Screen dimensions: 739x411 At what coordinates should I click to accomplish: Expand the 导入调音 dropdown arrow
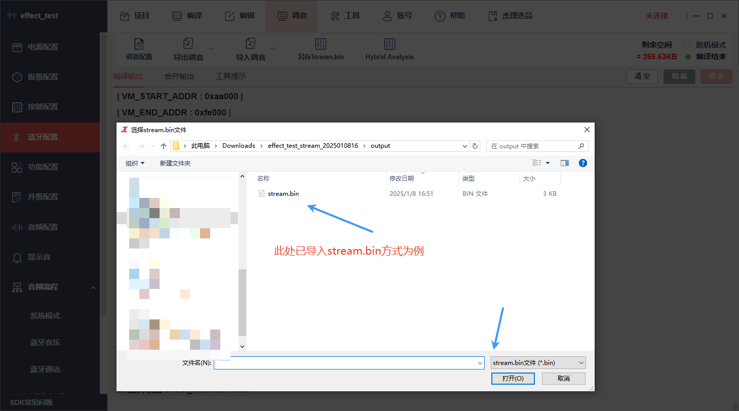click(x=274, y=49)
